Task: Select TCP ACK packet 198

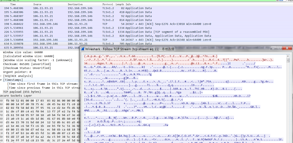Action: (x=146, y=24)
